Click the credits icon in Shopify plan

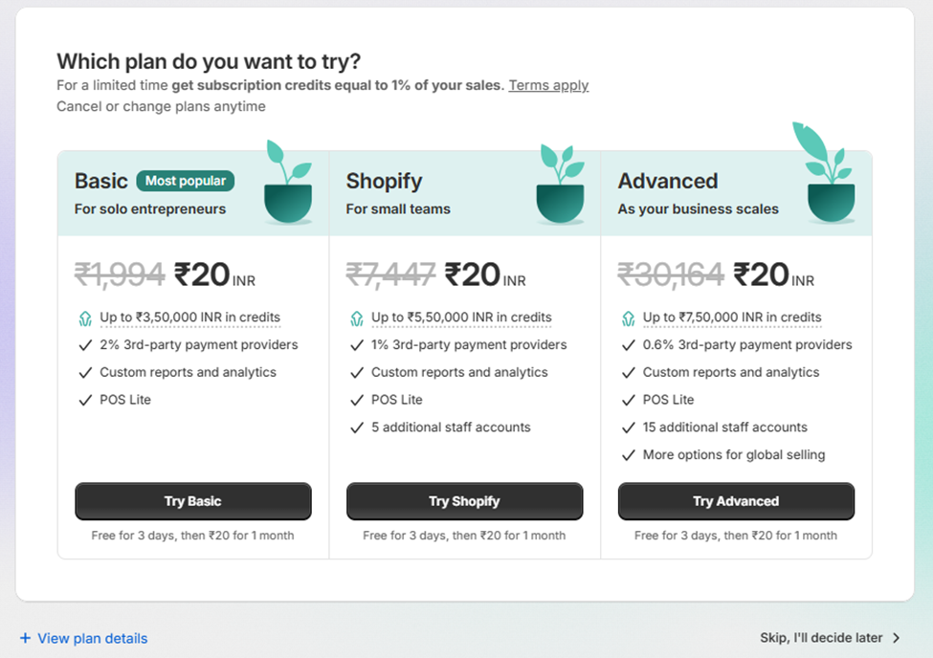(356, 318)
